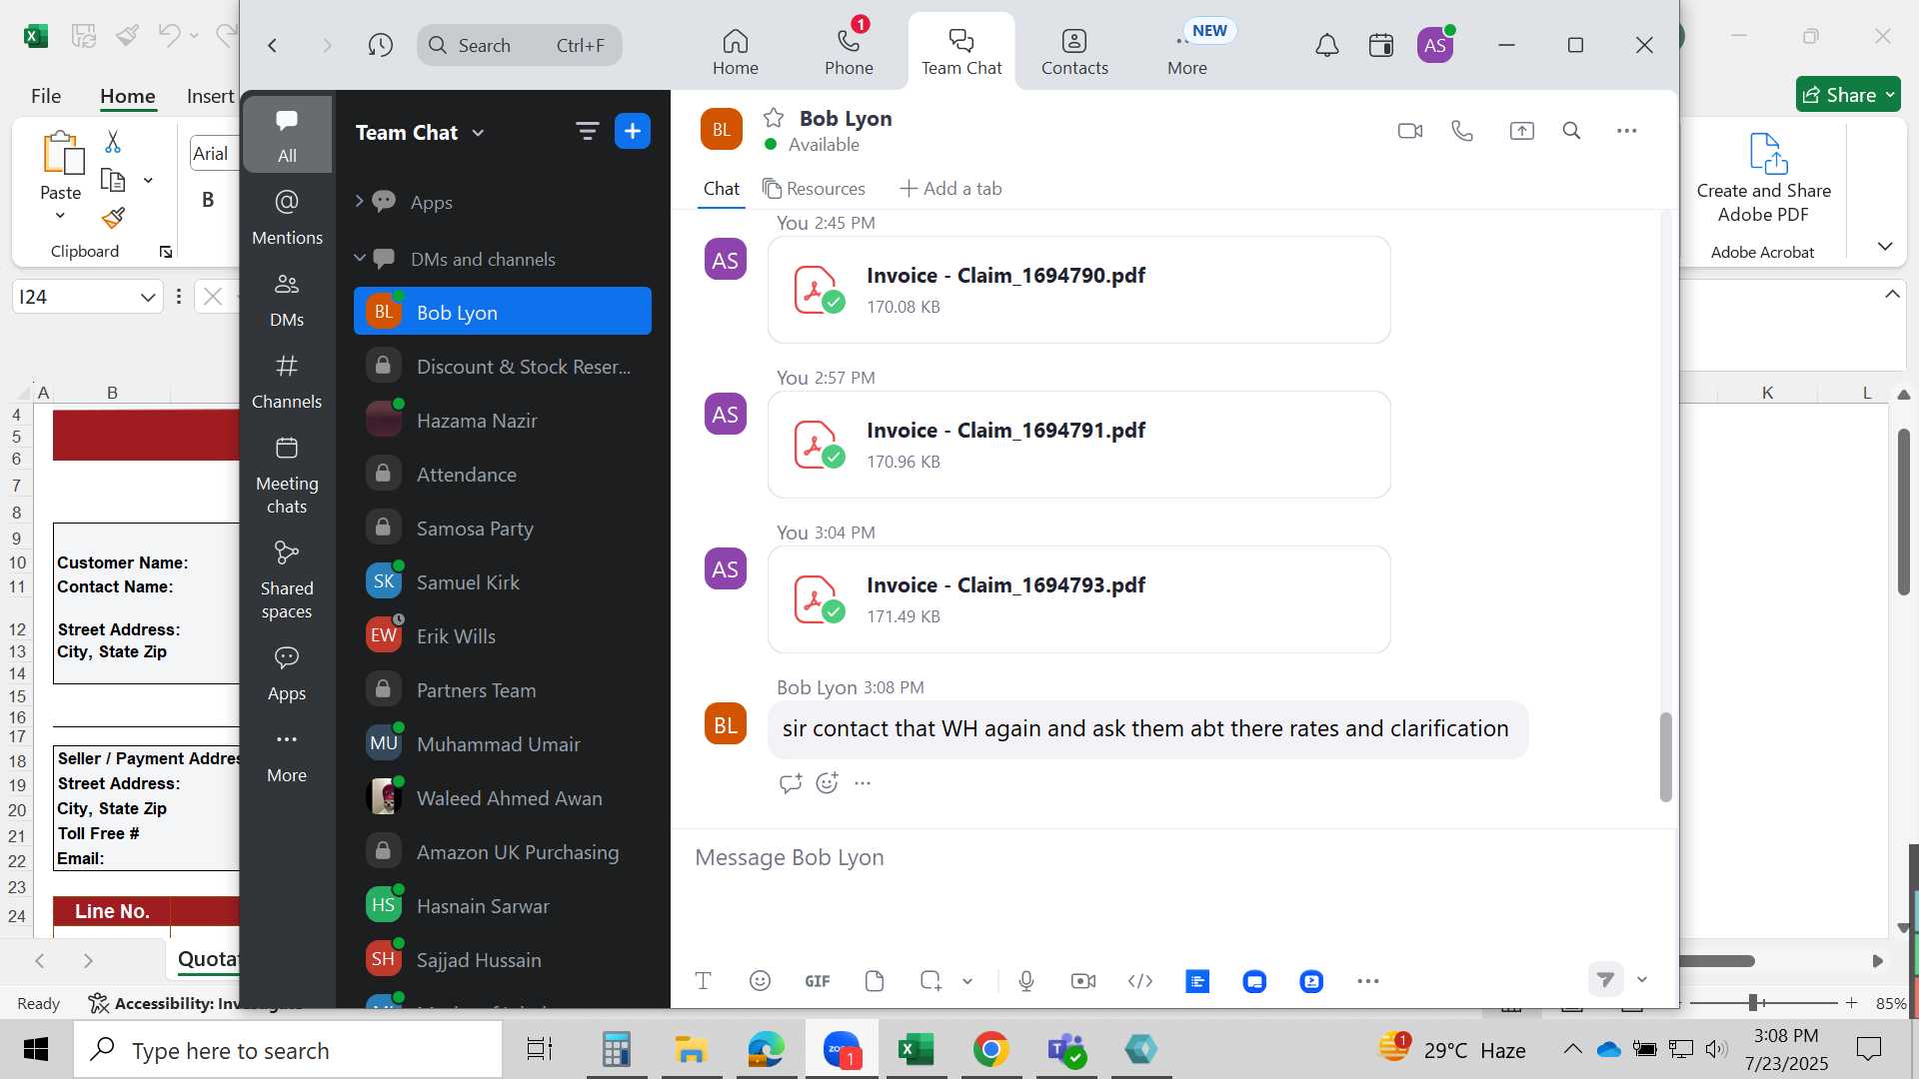
Task: Open the AS profile avatar menu
Action: click(1435, 45)
